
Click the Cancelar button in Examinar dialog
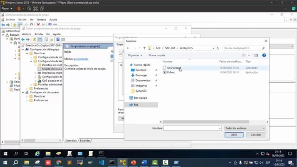click(256, 135)
